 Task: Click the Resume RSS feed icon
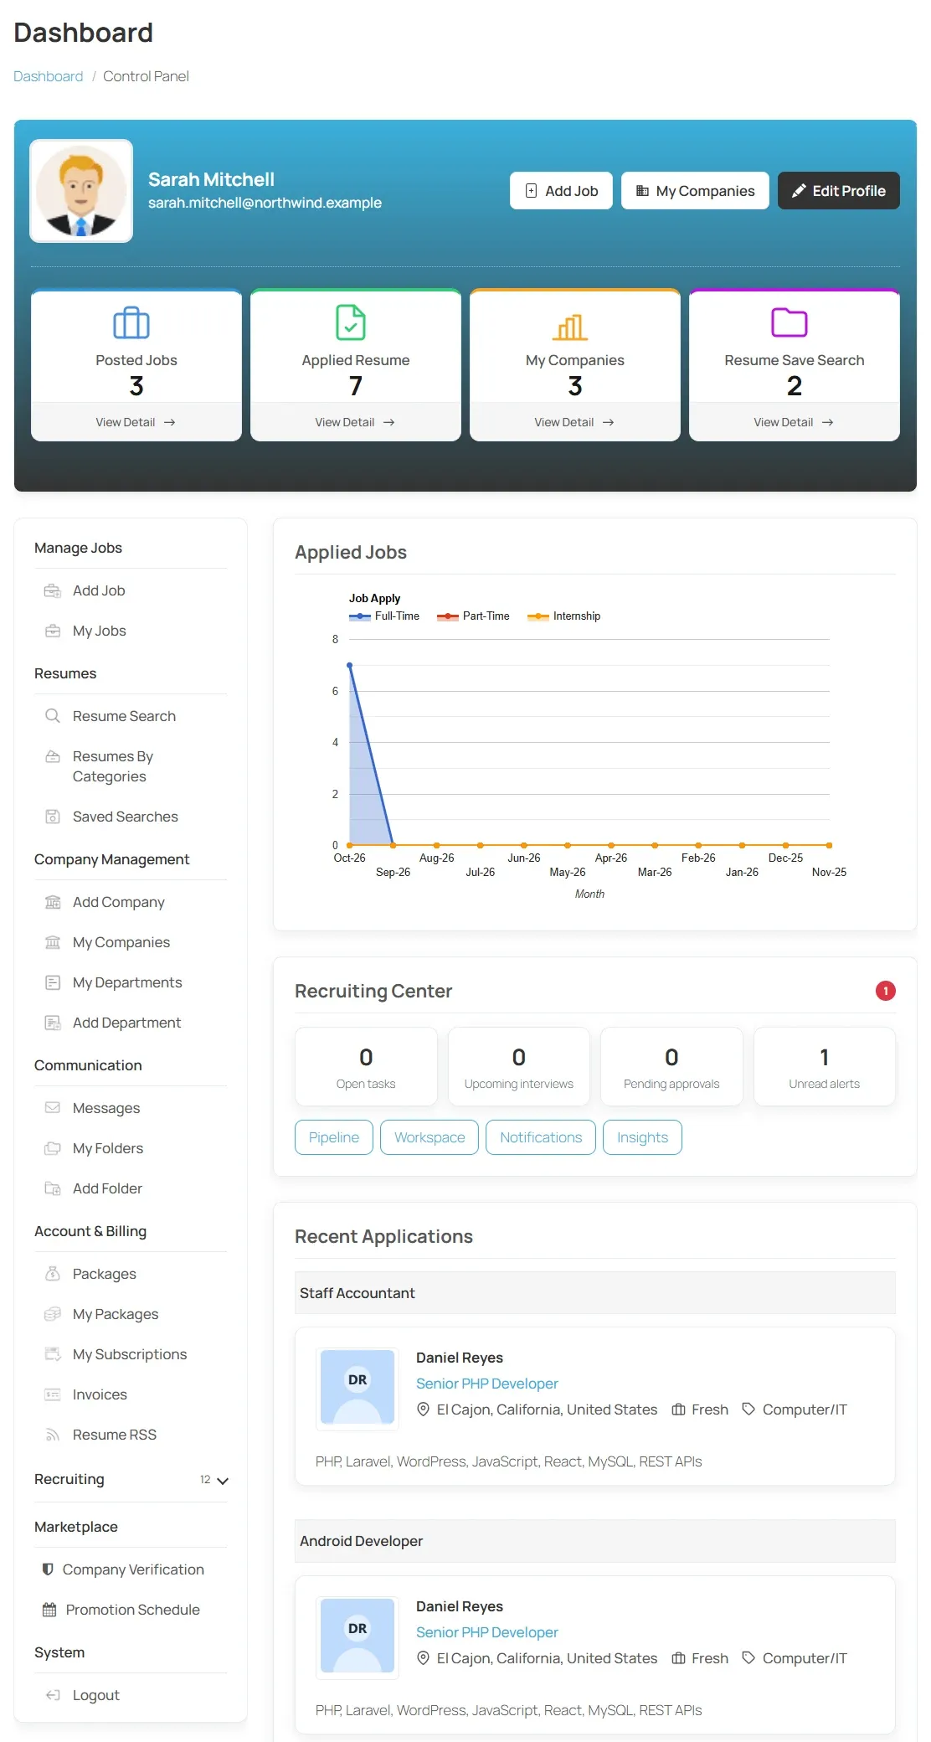click(x=53, y=1435)
